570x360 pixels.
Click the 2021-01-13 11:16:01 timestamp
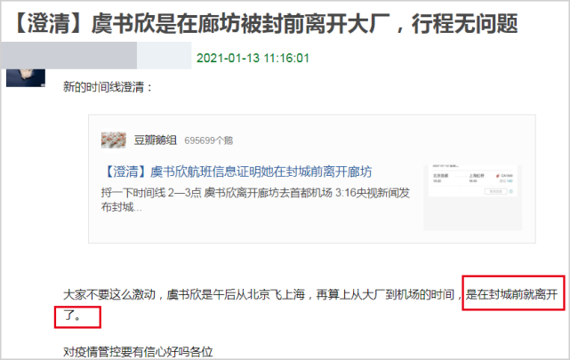pyautogui.click(x=253, y=58)
